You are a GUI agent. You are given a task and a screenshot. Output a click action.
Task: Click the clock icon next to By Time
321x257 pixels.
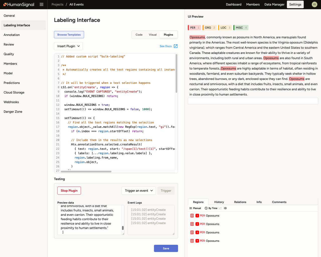[x=206, y=208]
